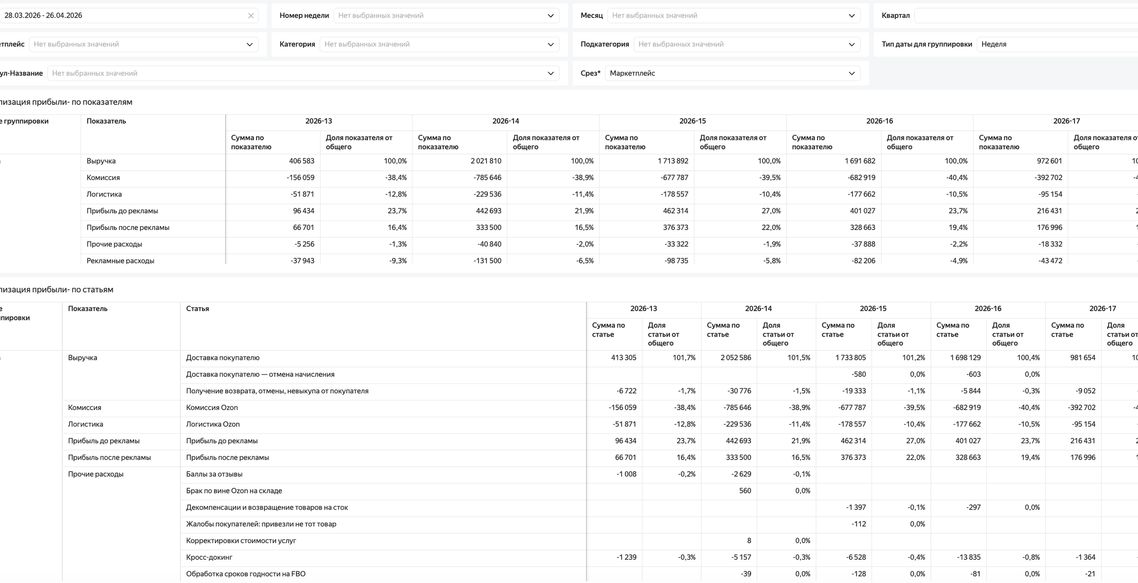The height and width of the screenshot is (583, 1138).
Task: Click the Показатель header in articles table
Action: tap(88, 309)
